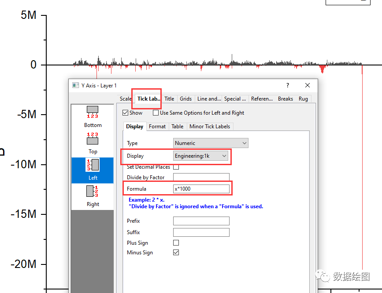The image size is (382, 293).
Task: Switch to the Scale tab
Action: click(125, 99)
